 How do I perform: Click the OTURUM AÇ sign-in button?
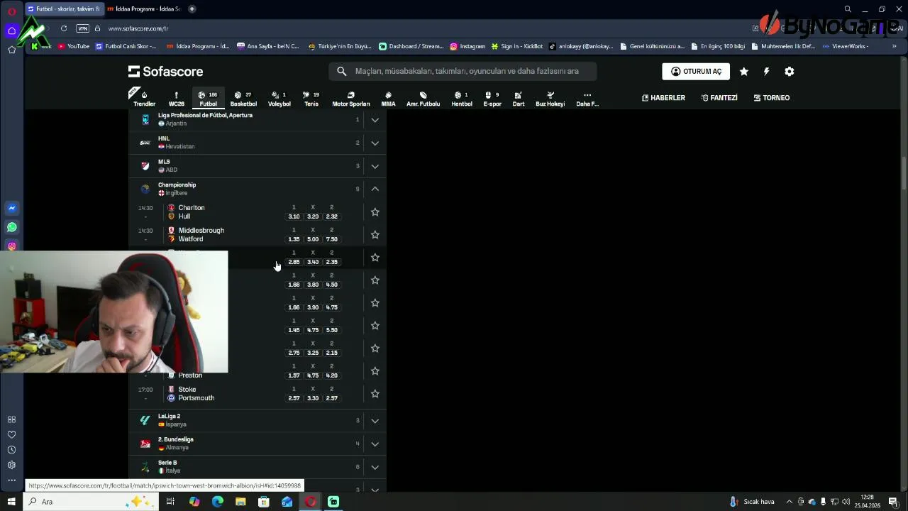point(696,71)
